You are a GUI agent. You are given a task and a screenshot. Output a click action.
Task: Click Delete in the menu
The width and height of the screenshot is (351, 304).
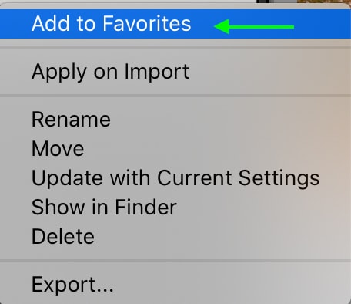coord(175,236)
